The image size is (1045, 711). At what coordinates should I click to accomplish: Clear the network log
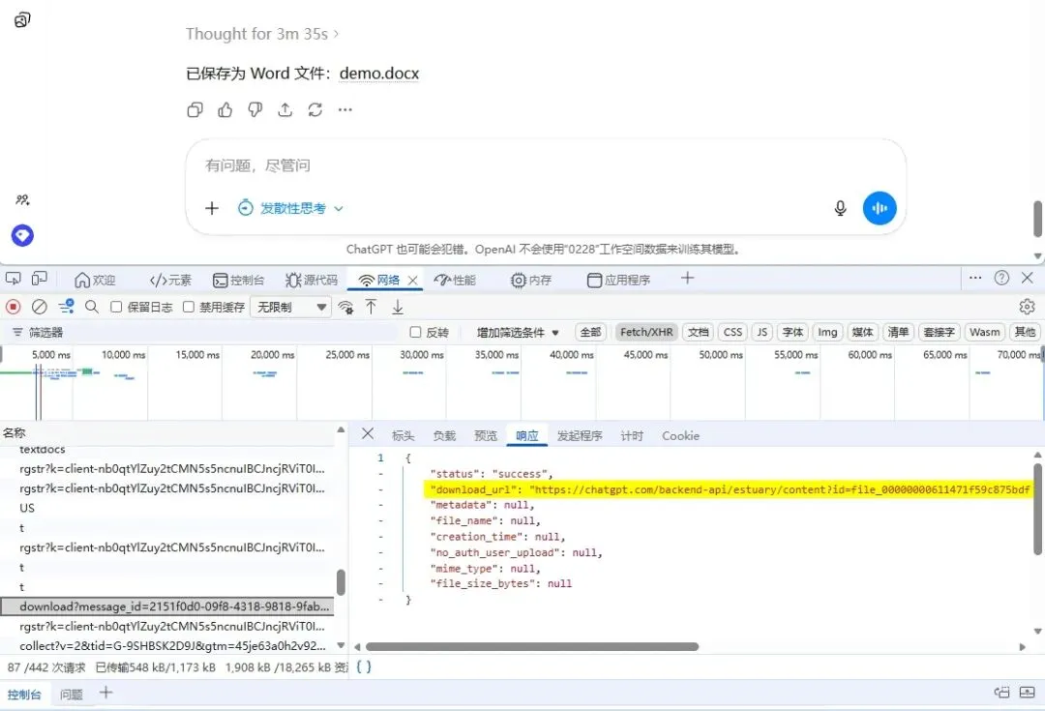pos(40,307)
